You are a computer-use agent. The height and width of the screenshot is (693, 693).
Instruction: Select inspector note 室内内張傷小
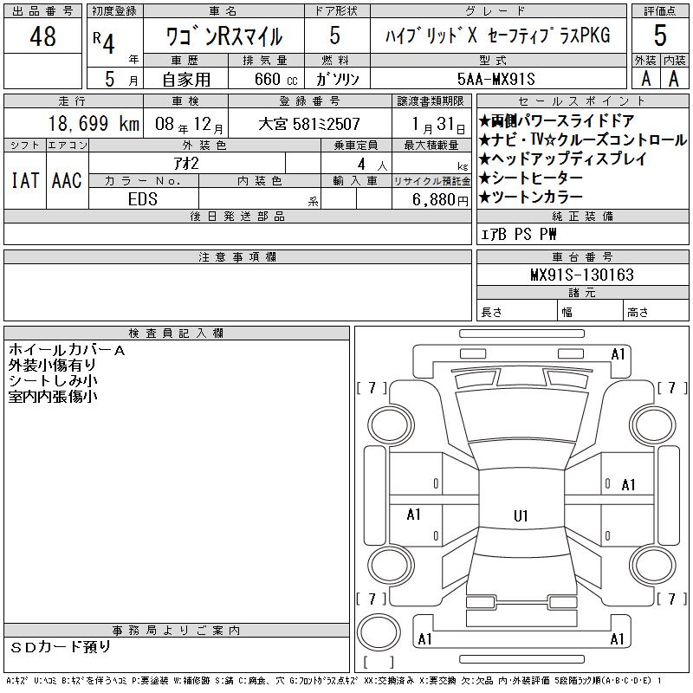[x=53, y=397]
